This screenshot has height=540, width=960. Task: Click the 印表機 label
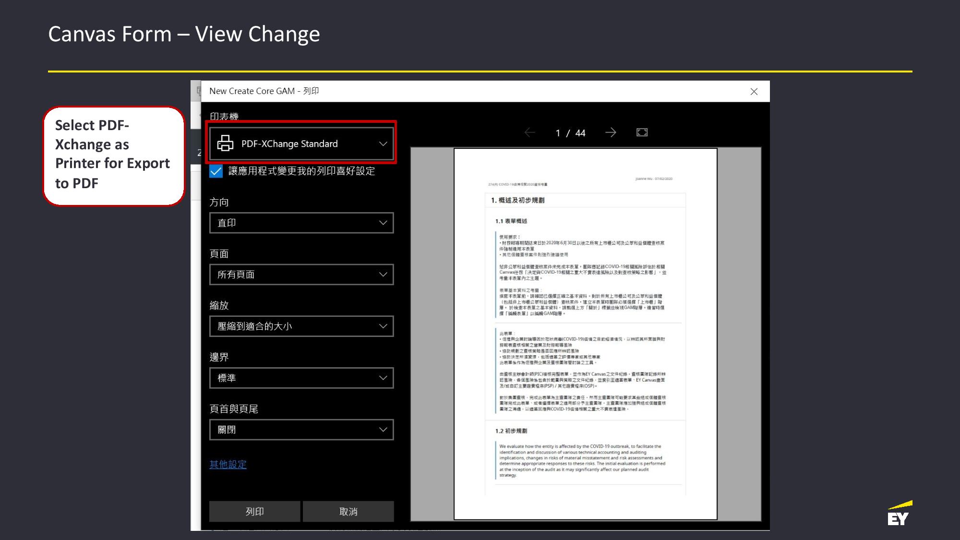224,117
